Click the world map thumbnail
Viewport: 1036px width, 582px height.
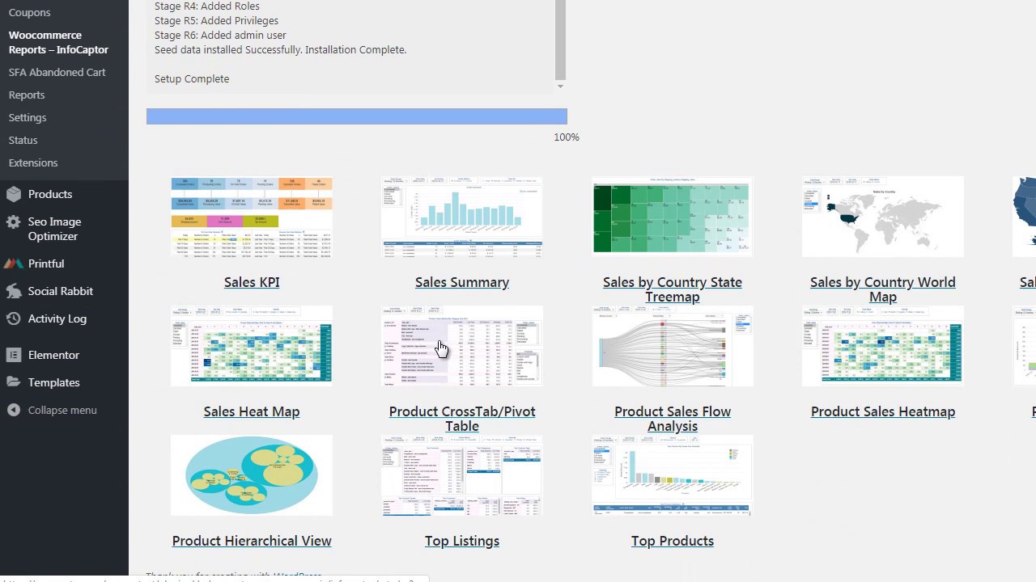click(883, 217)
